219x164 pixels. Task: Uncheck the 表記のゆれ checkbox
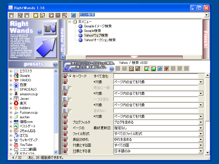click(x=65, y=140)
